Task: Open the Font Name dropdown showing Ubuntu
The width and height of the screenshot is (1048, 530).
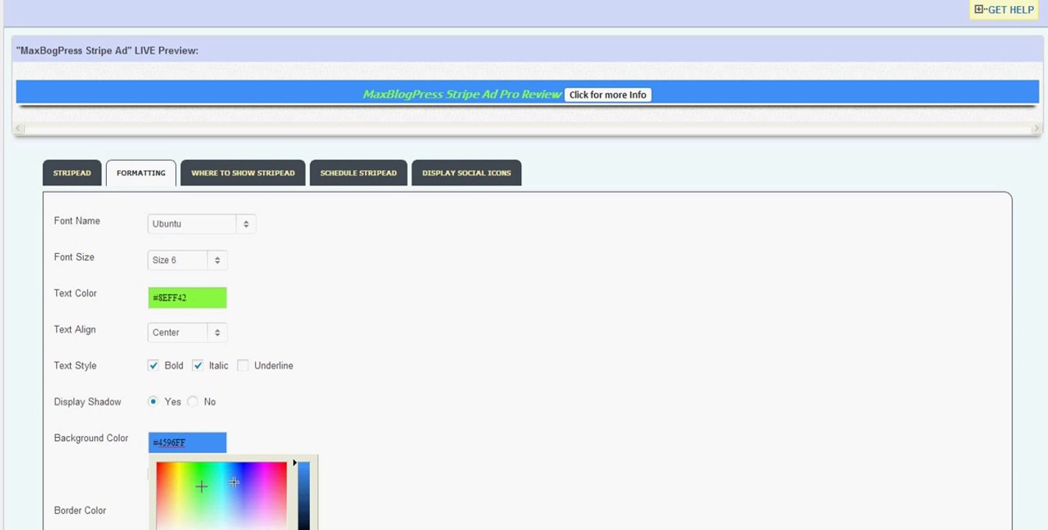Action: (202, 224)
